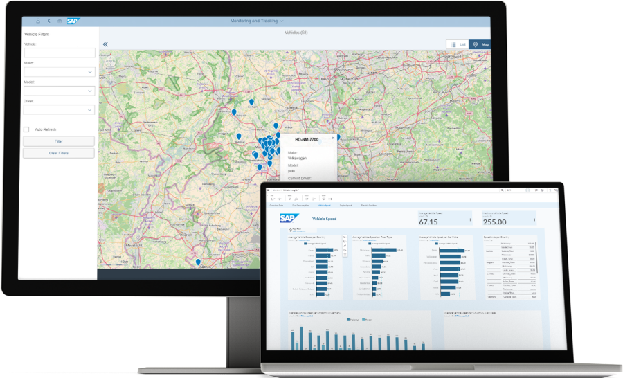Close the HD-NM-7700 vehicle popup
This screenshot has height=378, width=623.
tap(333, 138)
